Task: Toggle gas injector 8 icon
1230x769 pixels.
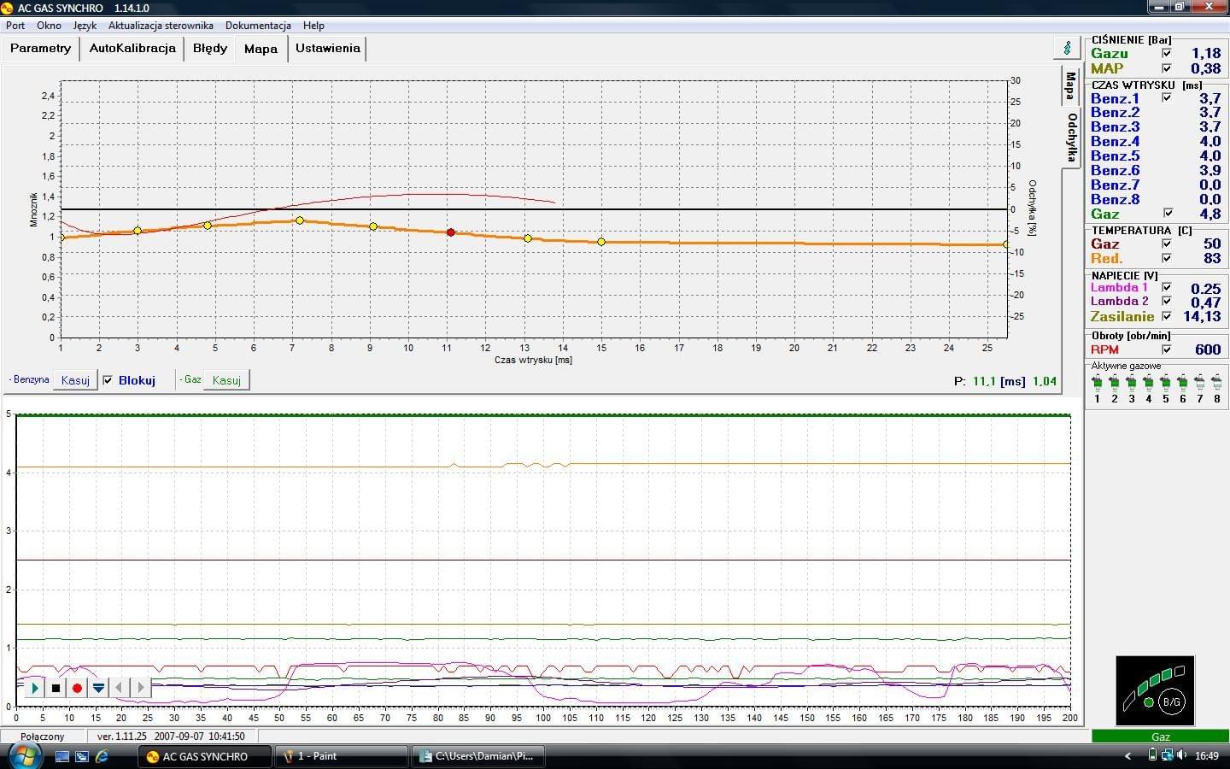Action: (1216, 382)
